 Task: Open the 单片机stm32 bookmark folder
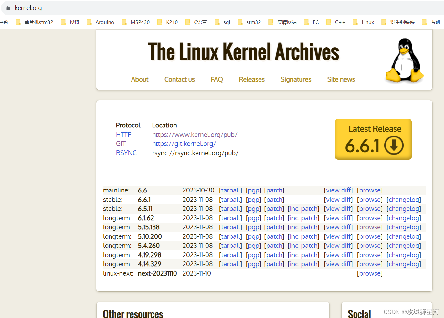[34, 22]
